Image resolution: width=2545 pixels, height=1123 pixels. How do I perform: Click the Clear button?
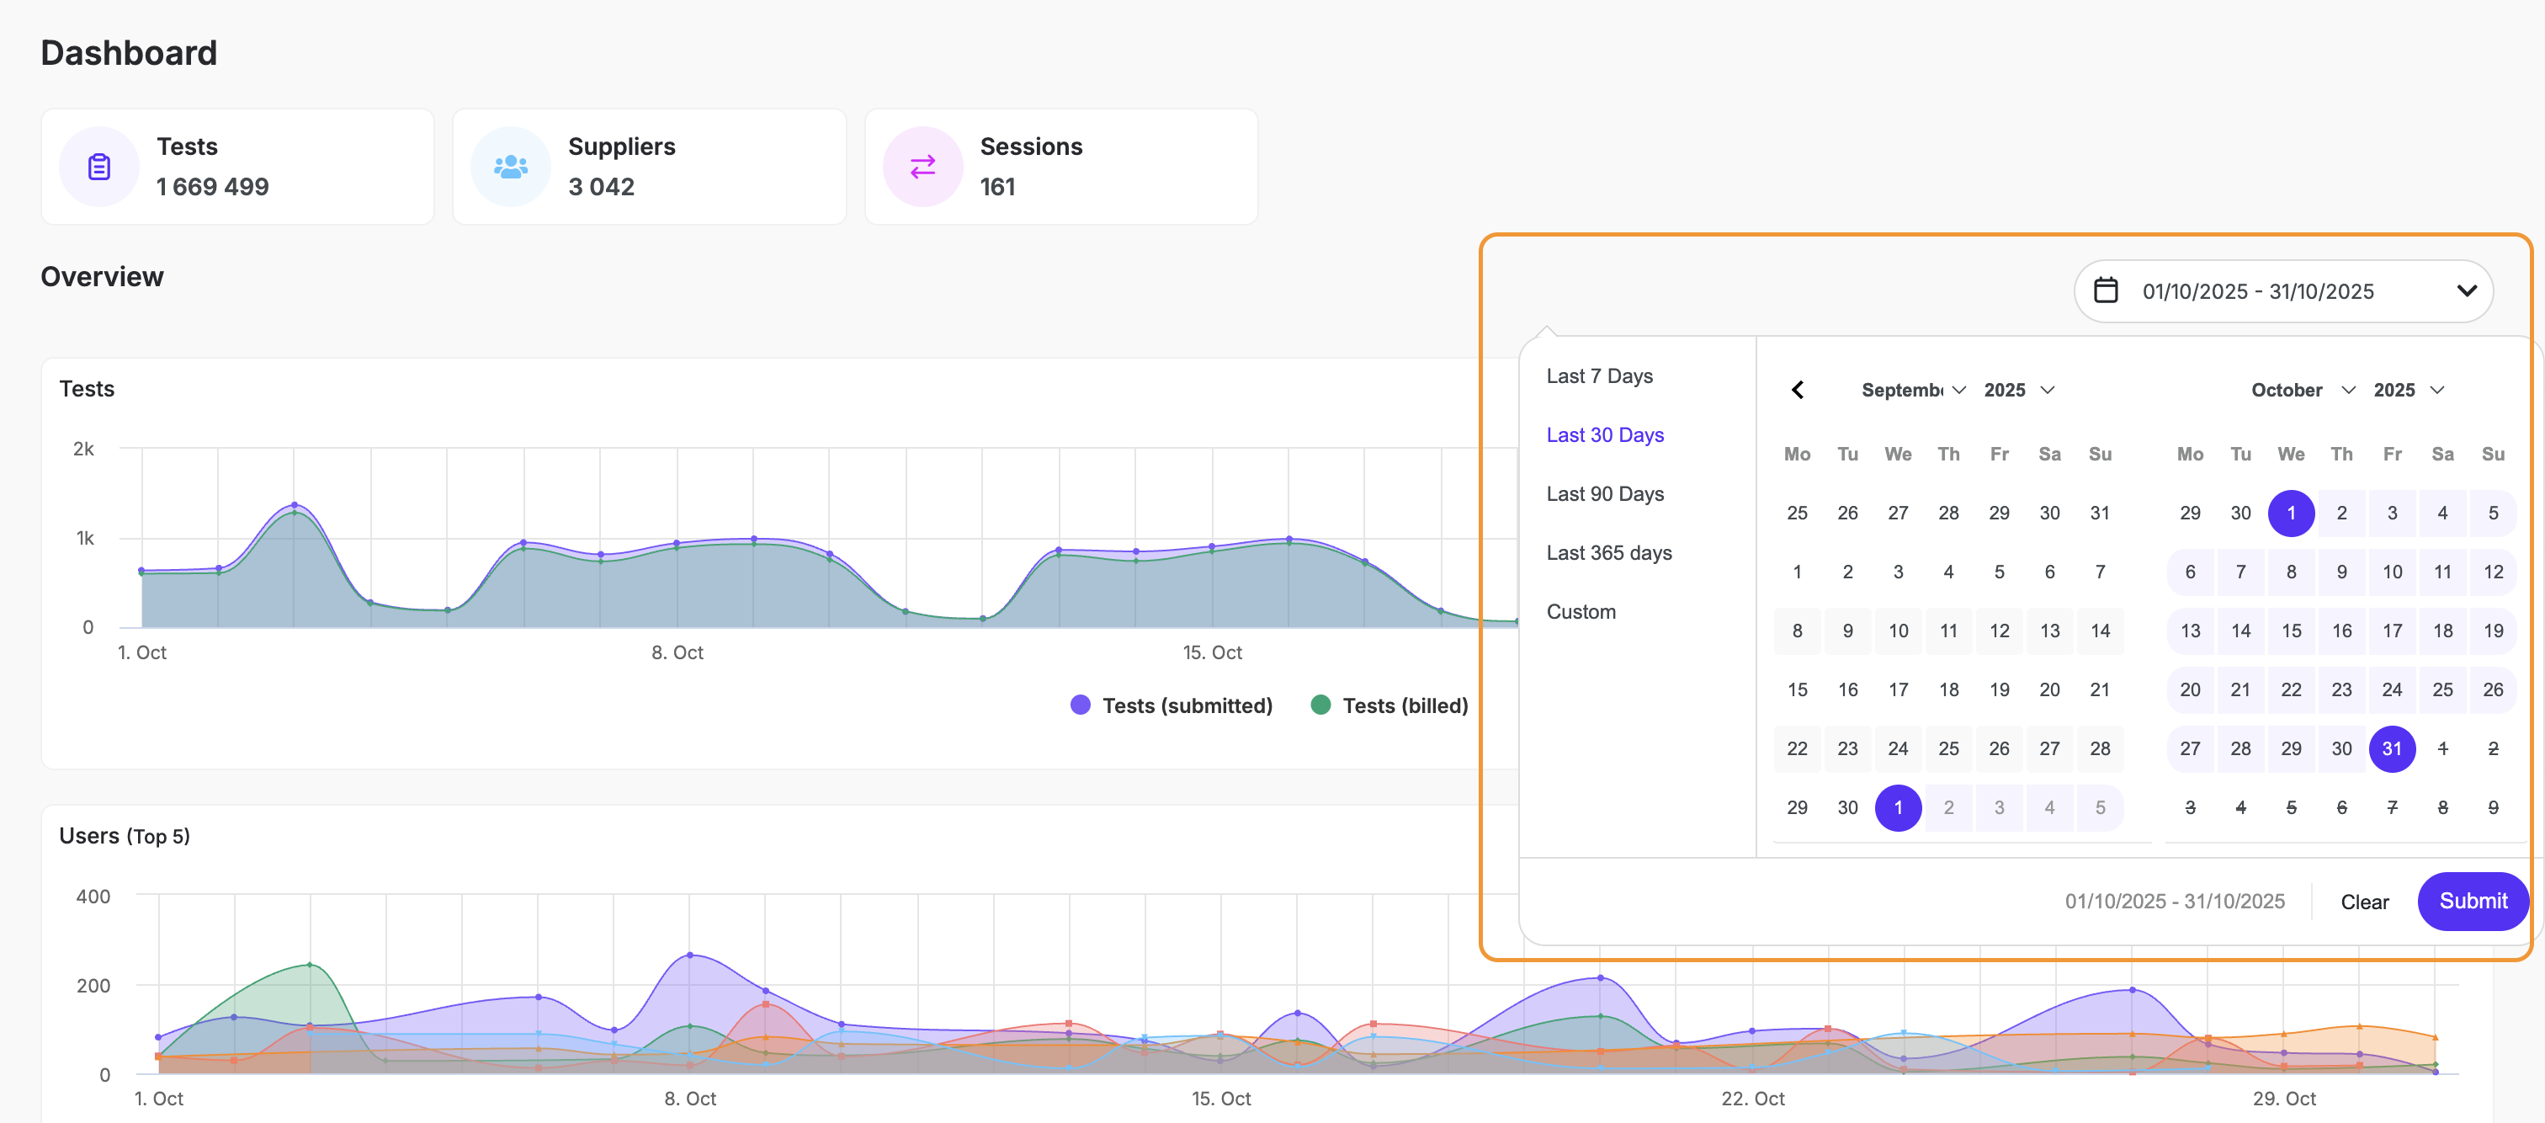pos(2363,902)
